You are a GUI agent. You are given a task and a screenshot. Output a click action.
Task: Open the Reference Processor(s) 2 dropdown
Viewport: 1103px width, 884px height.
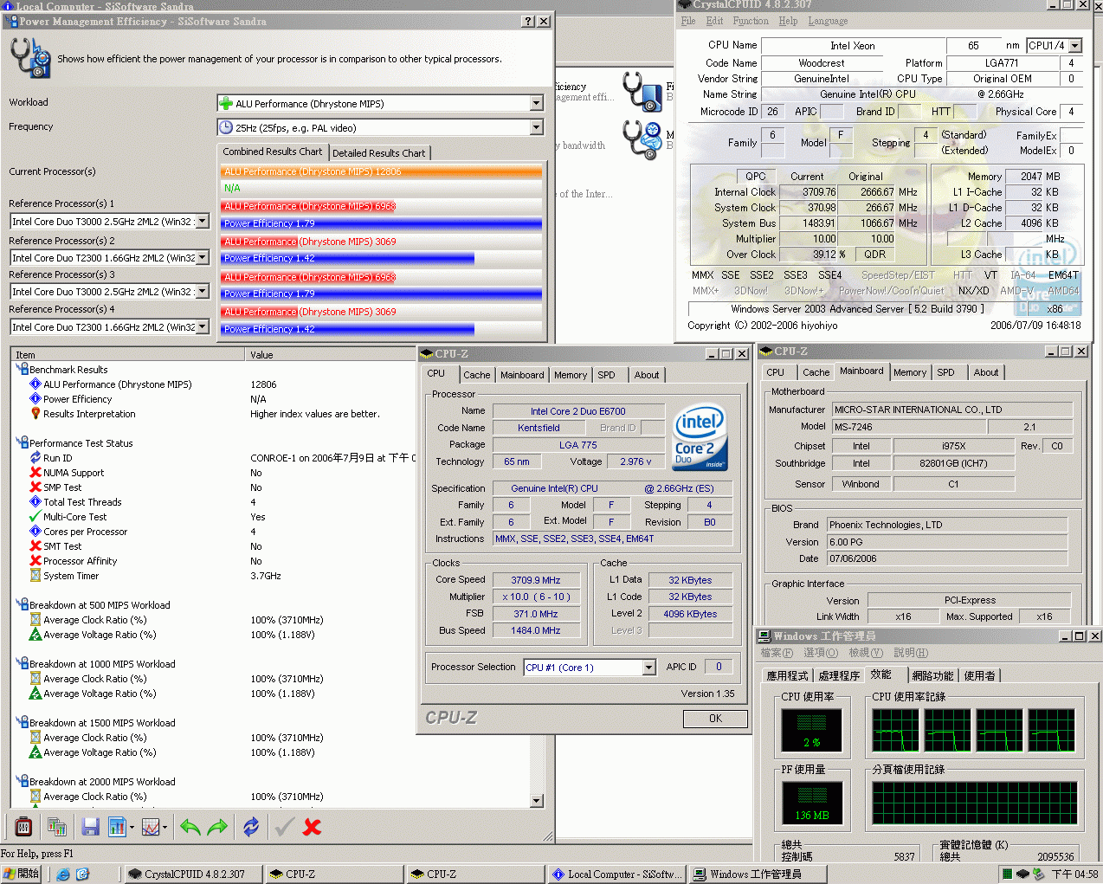pyautogui.click(x=203, y=257)
